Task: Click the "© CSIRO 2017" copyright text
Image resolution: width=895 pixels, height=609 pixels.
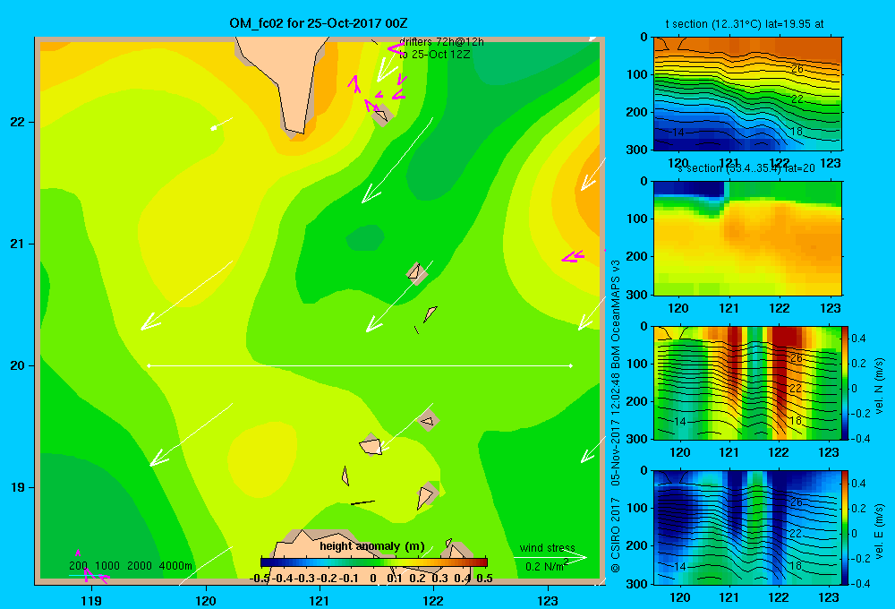Action: (616, 535)
